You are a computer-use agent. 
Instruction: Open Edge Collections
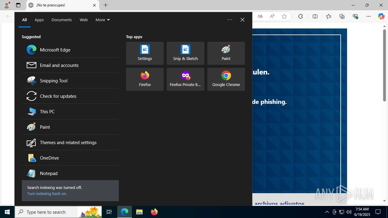[x=342, y=16]
